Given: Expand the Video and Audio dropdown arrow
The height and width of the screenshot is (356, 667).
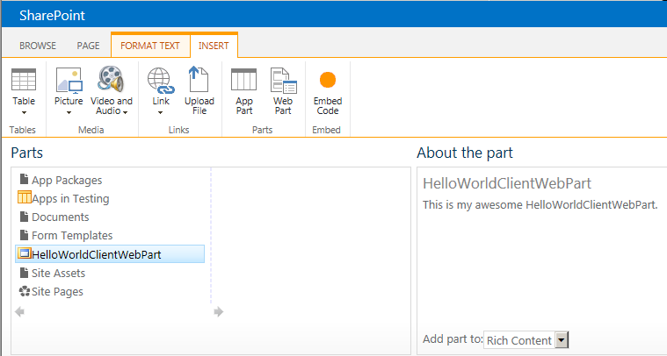Looking at the screenshot, I should (x=125, y=112).
